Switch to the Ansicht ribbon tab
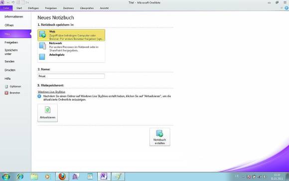The height and width of the screenshot is (181, 289). 104,8
